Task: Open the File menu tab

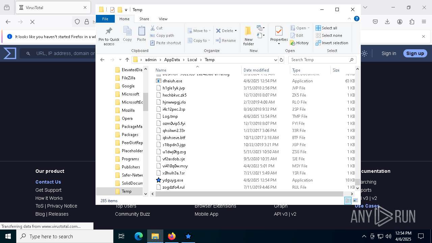Action: [x=105, y=19]
